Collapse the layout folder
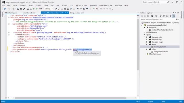The height and width of the screenshot is (103, 184). (147, 44)
